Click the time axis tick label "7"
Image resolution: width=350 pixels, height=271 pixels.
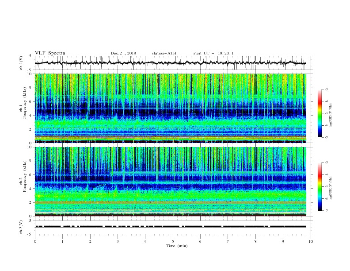(x=228, y=241)
